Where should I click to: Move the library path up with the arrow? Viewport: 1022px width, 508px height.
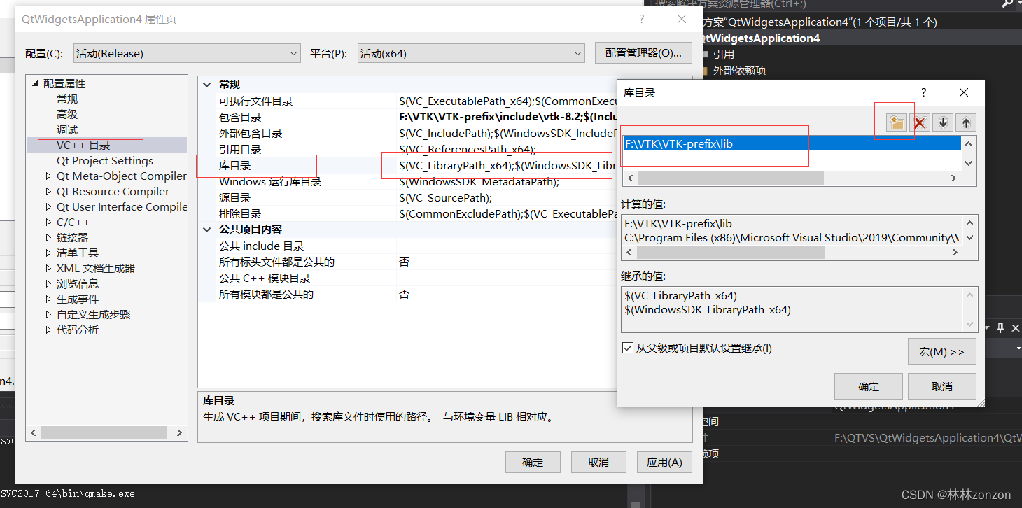[x=965, y=122]
